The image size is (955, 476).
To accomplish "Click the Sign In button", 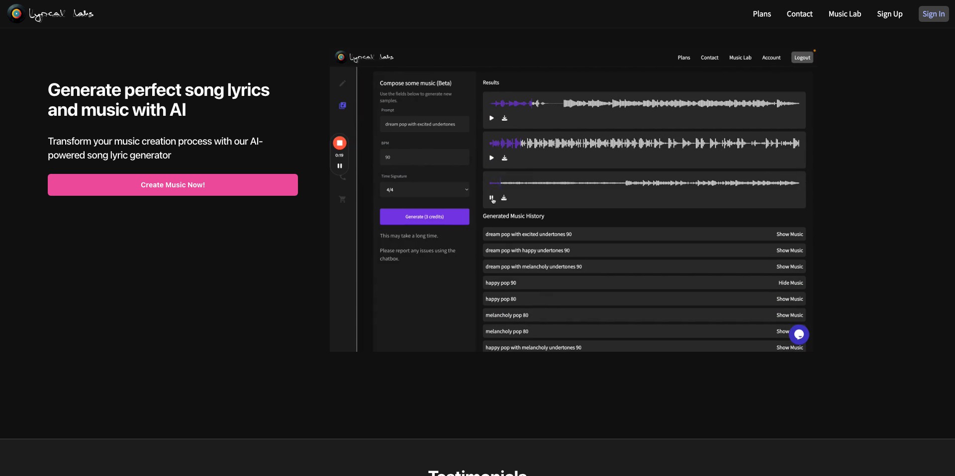I will pyautogui.click(x=934, y=14).
